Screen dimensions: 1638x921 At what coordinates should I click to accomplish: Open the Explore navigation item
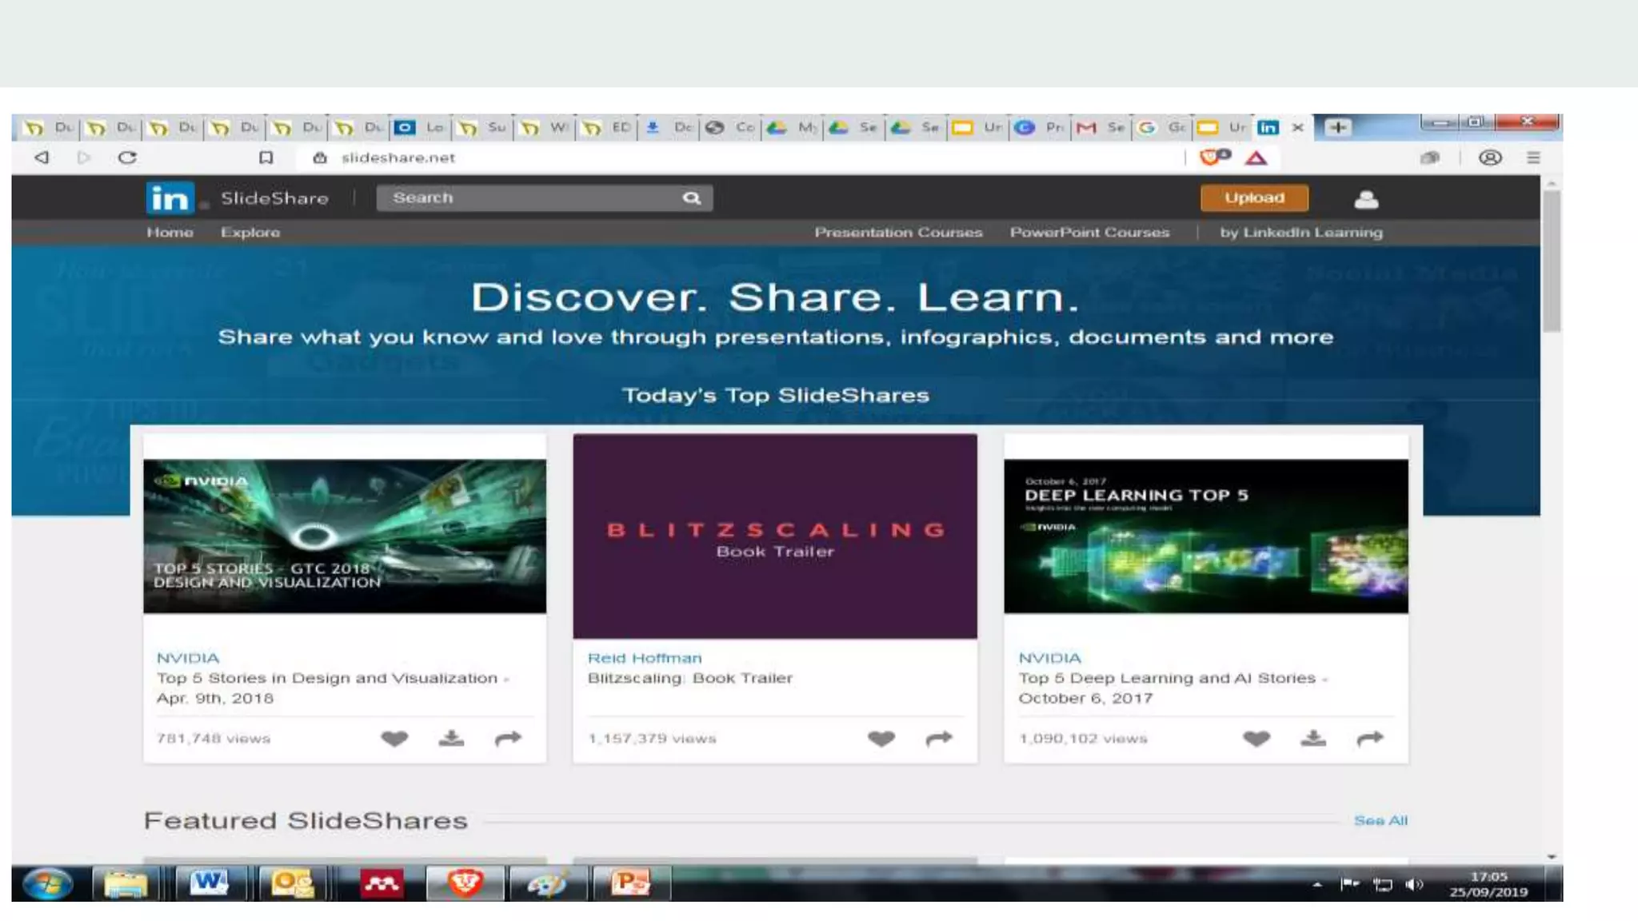click(250, 233)
